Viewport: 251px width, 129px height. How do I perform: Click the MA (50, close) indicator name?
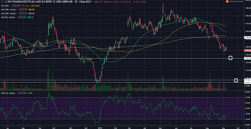[x=8, y=17]
